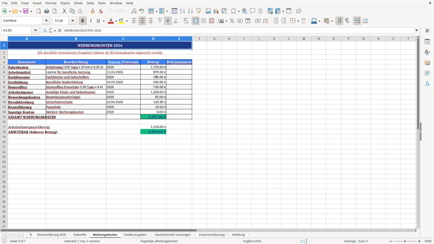The height and width of the screenshot is (244, 434).
Task: Click the Save button
Action: (25, 11)
